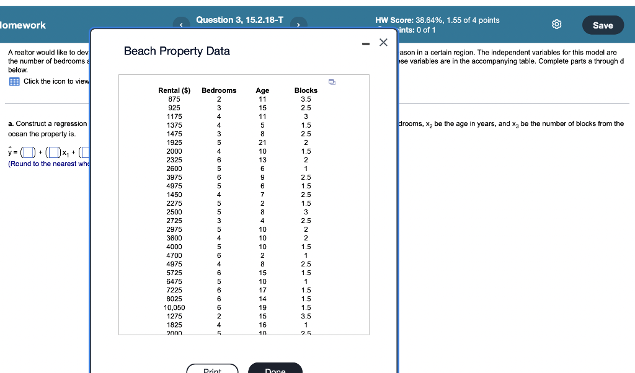The width and height of the screenshot is (635, 373).
Task: Navigate to the previous question with the left arrow
Action: click(181, 24)
